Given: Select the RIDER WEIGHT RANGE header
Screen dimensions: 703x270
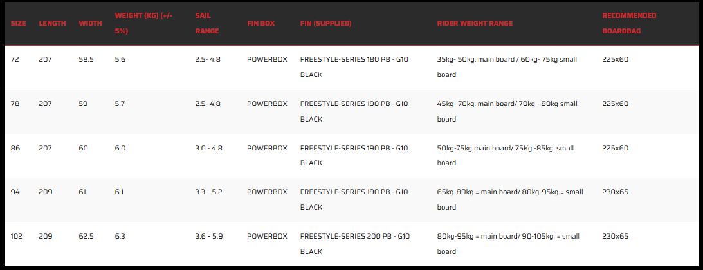Looking at the screenshot, I should click(475, 23).
